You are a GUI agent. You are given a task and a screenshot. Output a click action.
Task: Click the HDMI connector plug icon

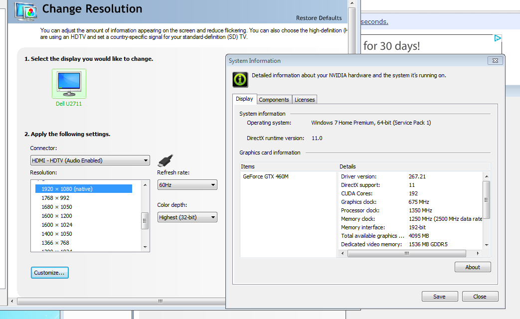pos(166,160)
